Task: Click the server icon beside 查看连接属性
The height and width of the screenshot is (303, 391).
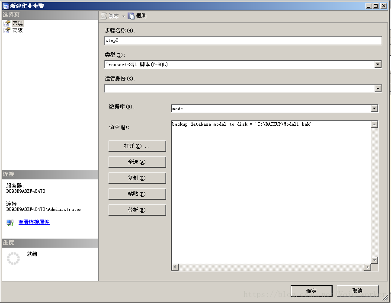Action: (9, 223)
